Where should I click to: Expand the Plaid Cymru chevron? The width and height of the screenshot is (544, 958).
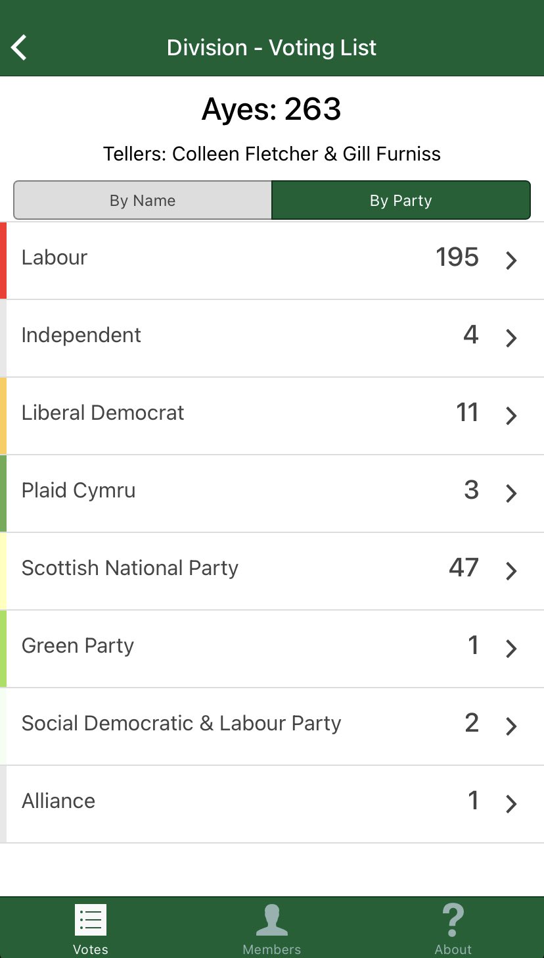(511, 493)
